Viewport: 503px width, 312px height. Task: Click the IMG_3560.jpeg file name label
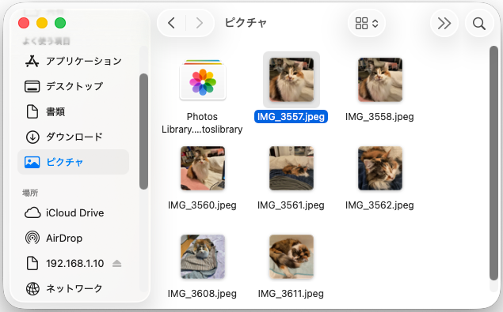(202, 205)
